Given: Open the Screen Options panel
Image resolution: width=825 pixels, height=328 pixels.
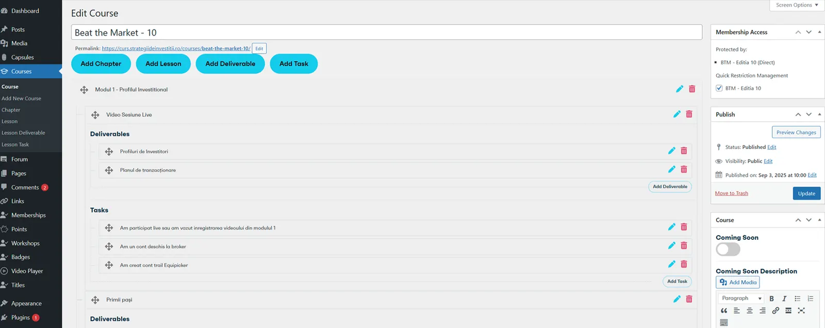Looking at the screenshot, I should click(797, 5).
